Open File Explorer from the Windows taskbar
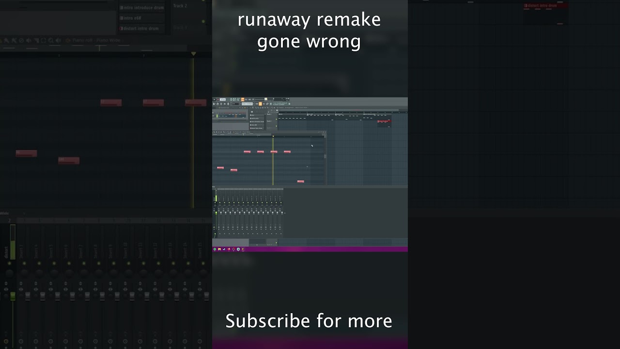620x349 pixels. pyautogui.click(x=219, y=249)
